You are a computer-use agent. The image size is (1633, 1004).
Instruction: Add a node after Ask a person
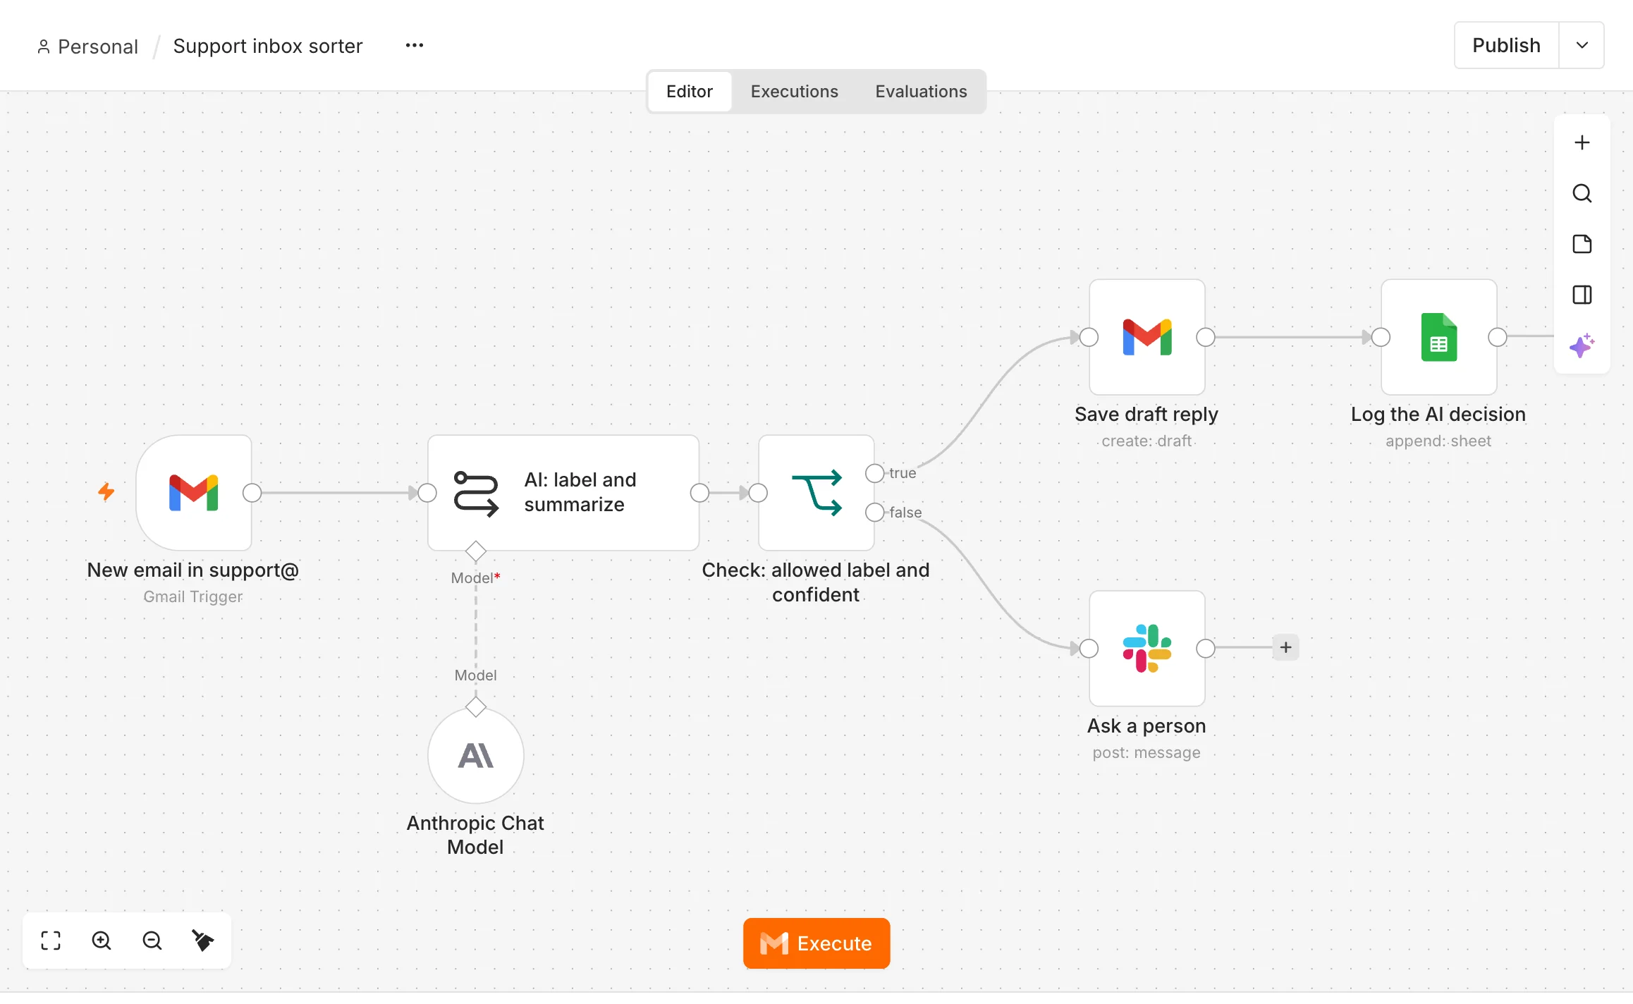1286,647
